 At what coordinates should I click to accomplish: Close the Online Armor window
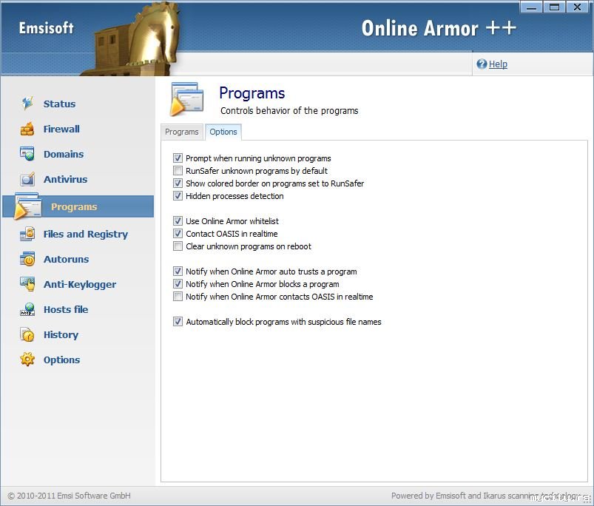(577, 7)
